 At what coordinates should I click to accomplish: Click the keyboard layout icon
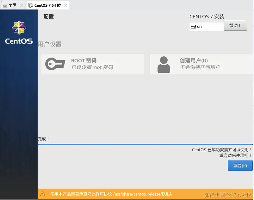[x=193, y=27]
